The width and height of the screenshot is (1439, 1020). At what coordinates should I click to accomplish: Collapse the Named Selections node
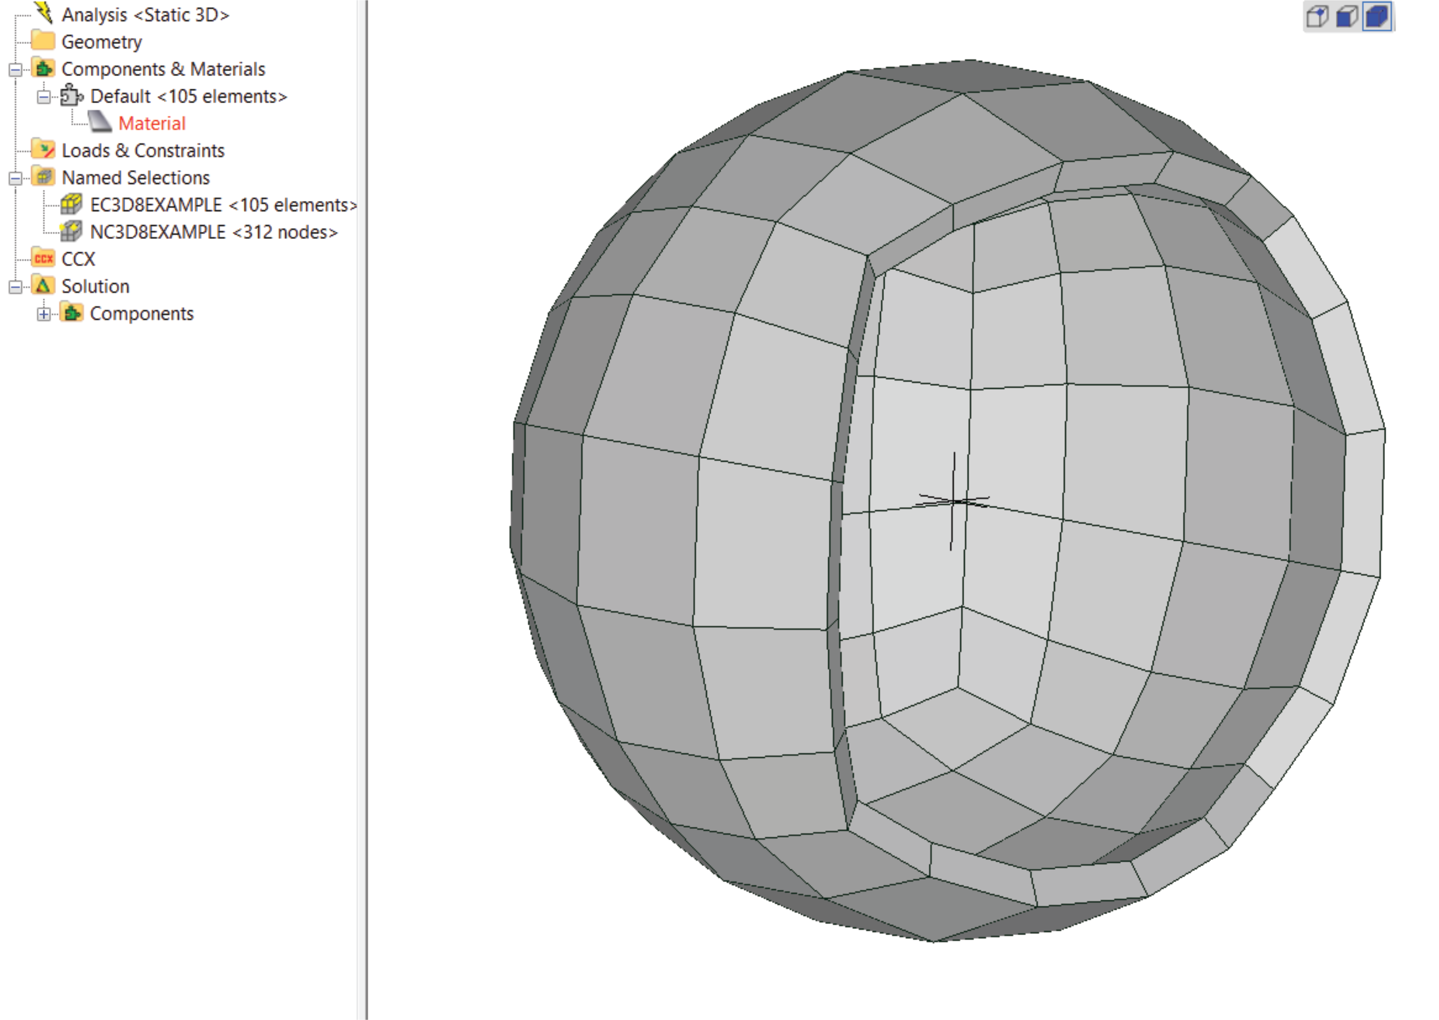[x=16, y=178]
